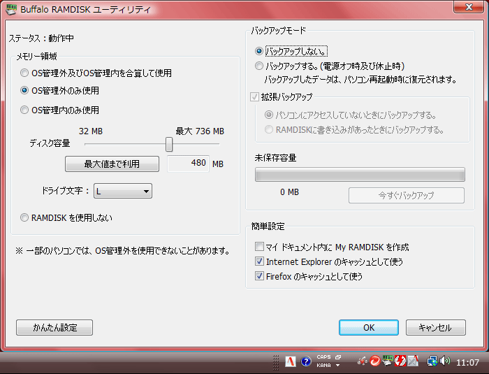Select OS管理外及びOS管理内を合算して使用 option

click(96, 73)
